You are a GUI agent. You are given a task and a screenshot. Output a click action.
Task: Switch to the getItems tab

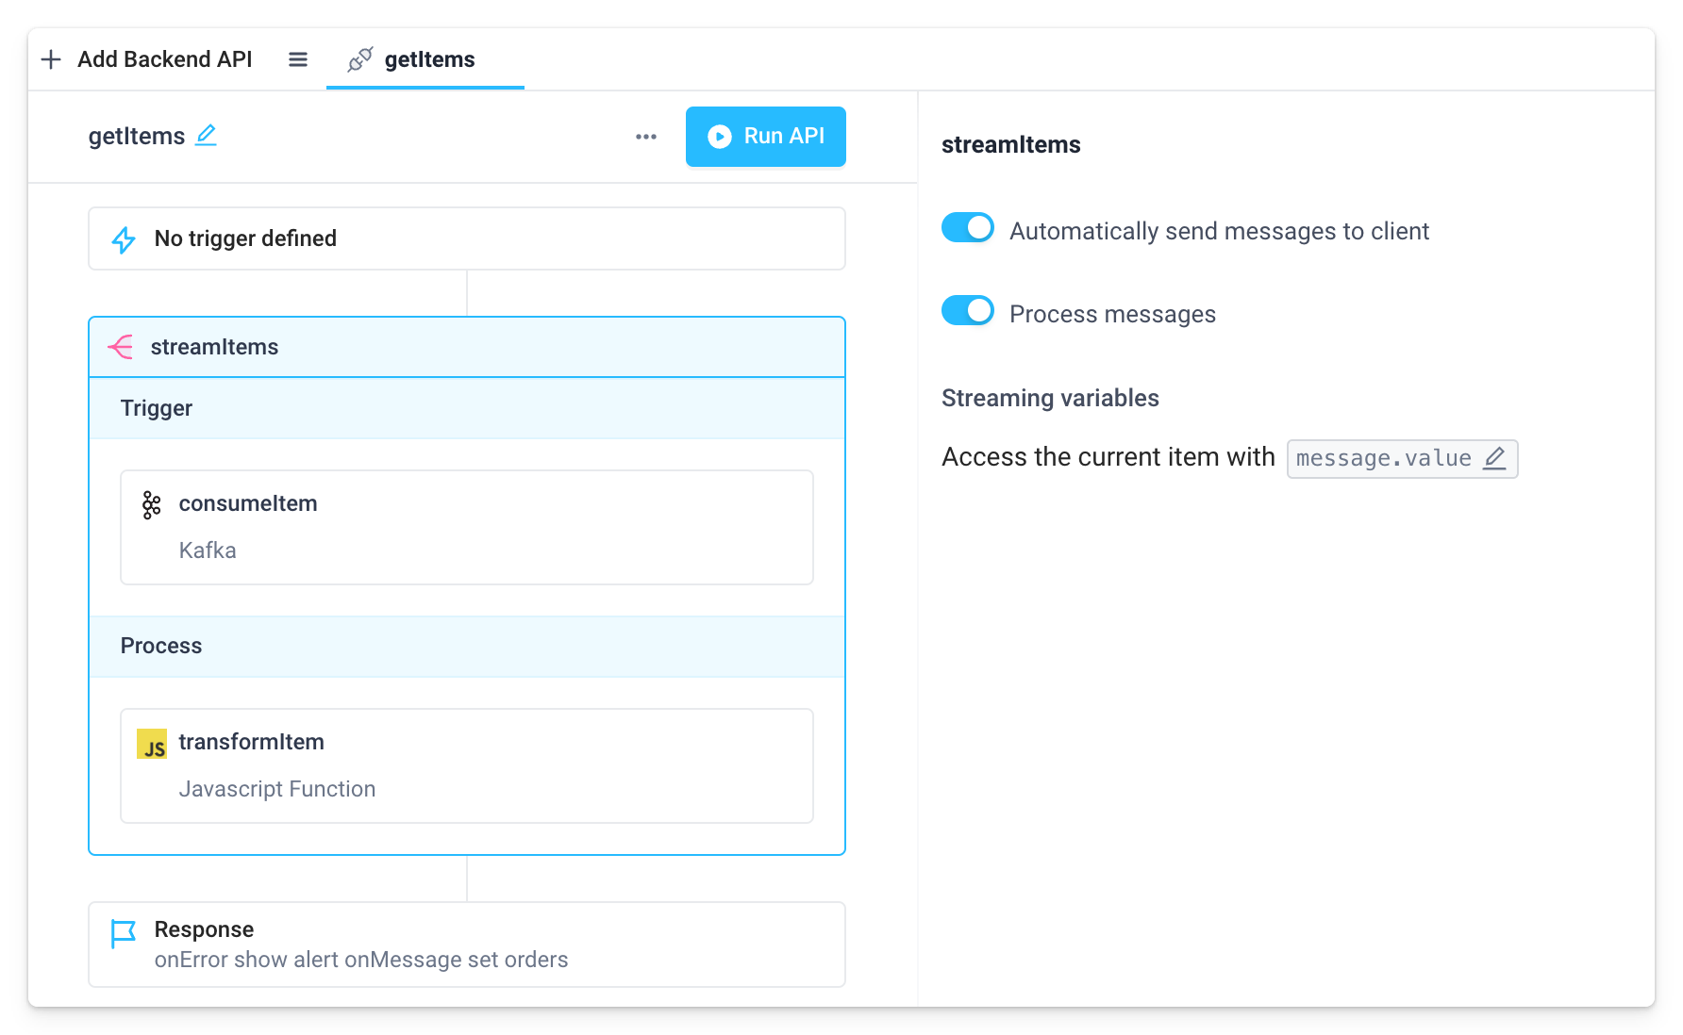coord(425,59)
